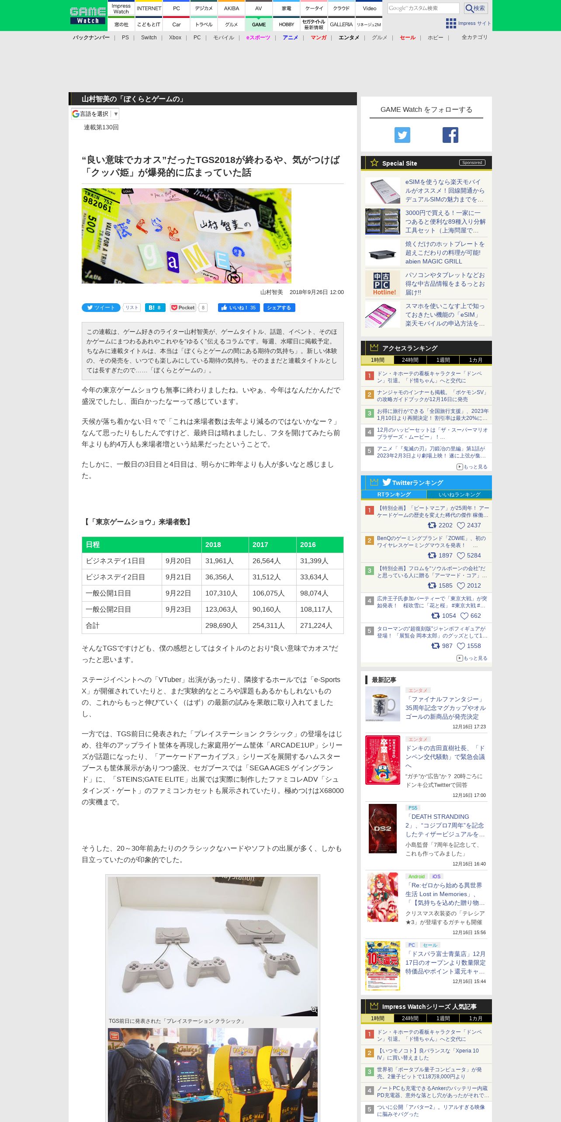
Task: Open the INTERNET Watch nav item
Action: (149, 8)
